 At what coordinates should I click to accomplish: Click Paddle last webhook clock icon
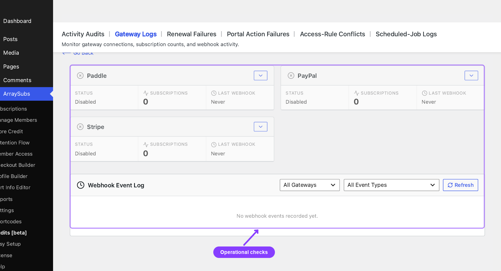[214, 93]
